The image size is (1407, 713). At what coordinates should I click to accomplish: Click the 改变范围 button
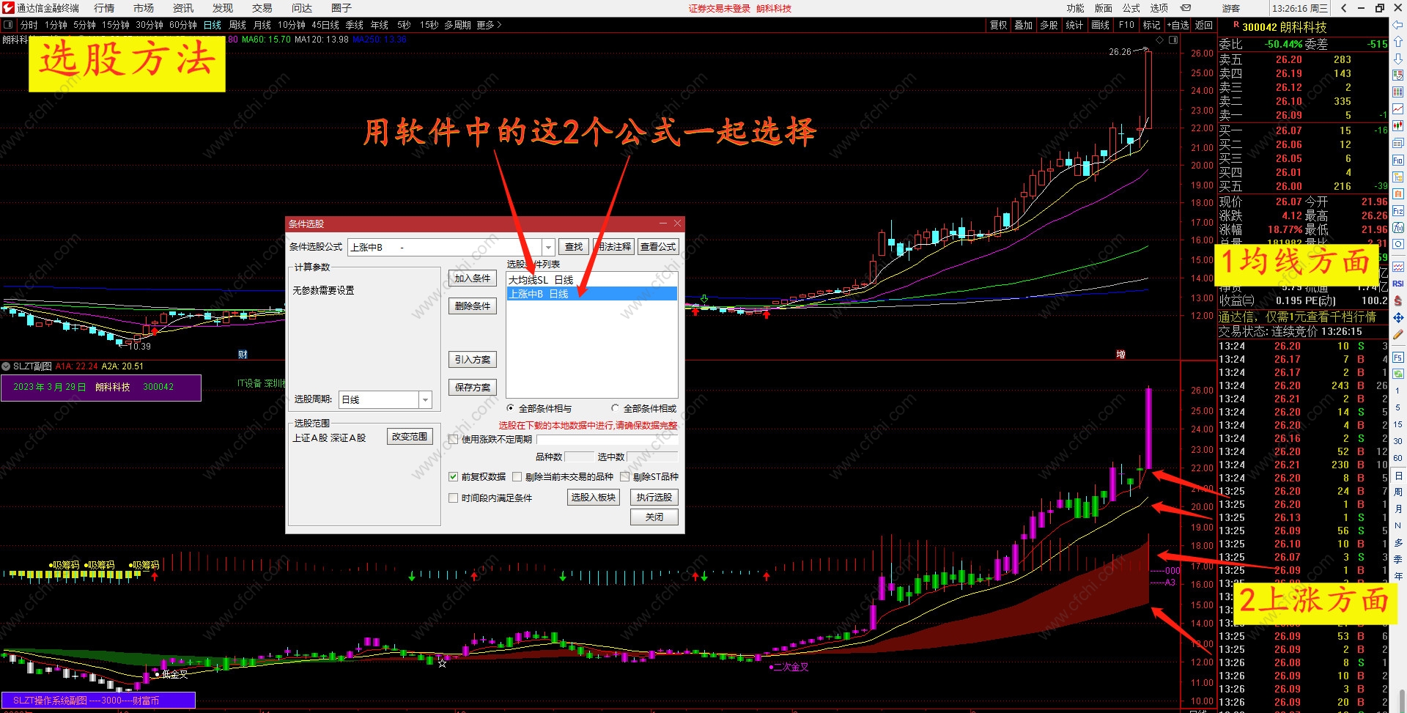click(x=410, y=437)
